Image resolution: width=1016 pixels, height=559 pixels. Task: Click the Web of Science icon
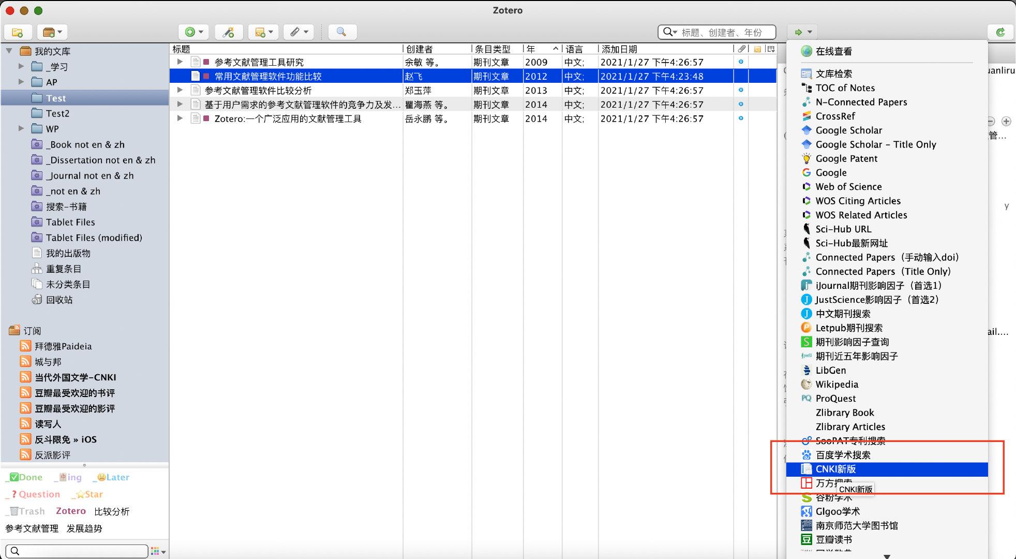tap(806, 186)
